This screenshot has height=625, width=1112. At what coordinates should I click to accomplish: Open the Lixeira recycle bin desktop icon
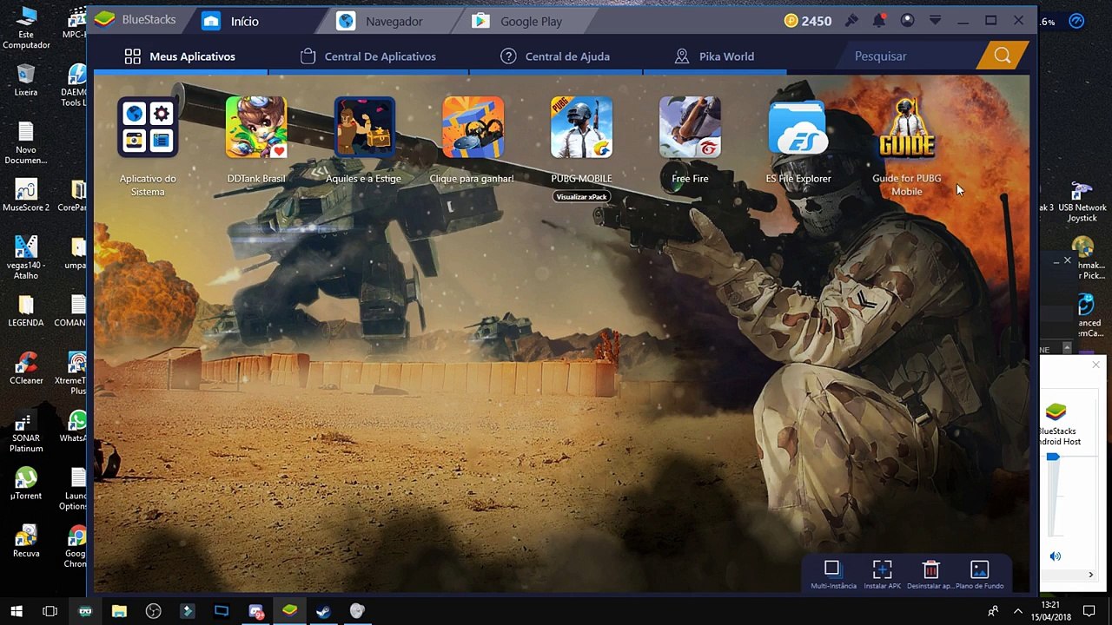pos(26,80)
